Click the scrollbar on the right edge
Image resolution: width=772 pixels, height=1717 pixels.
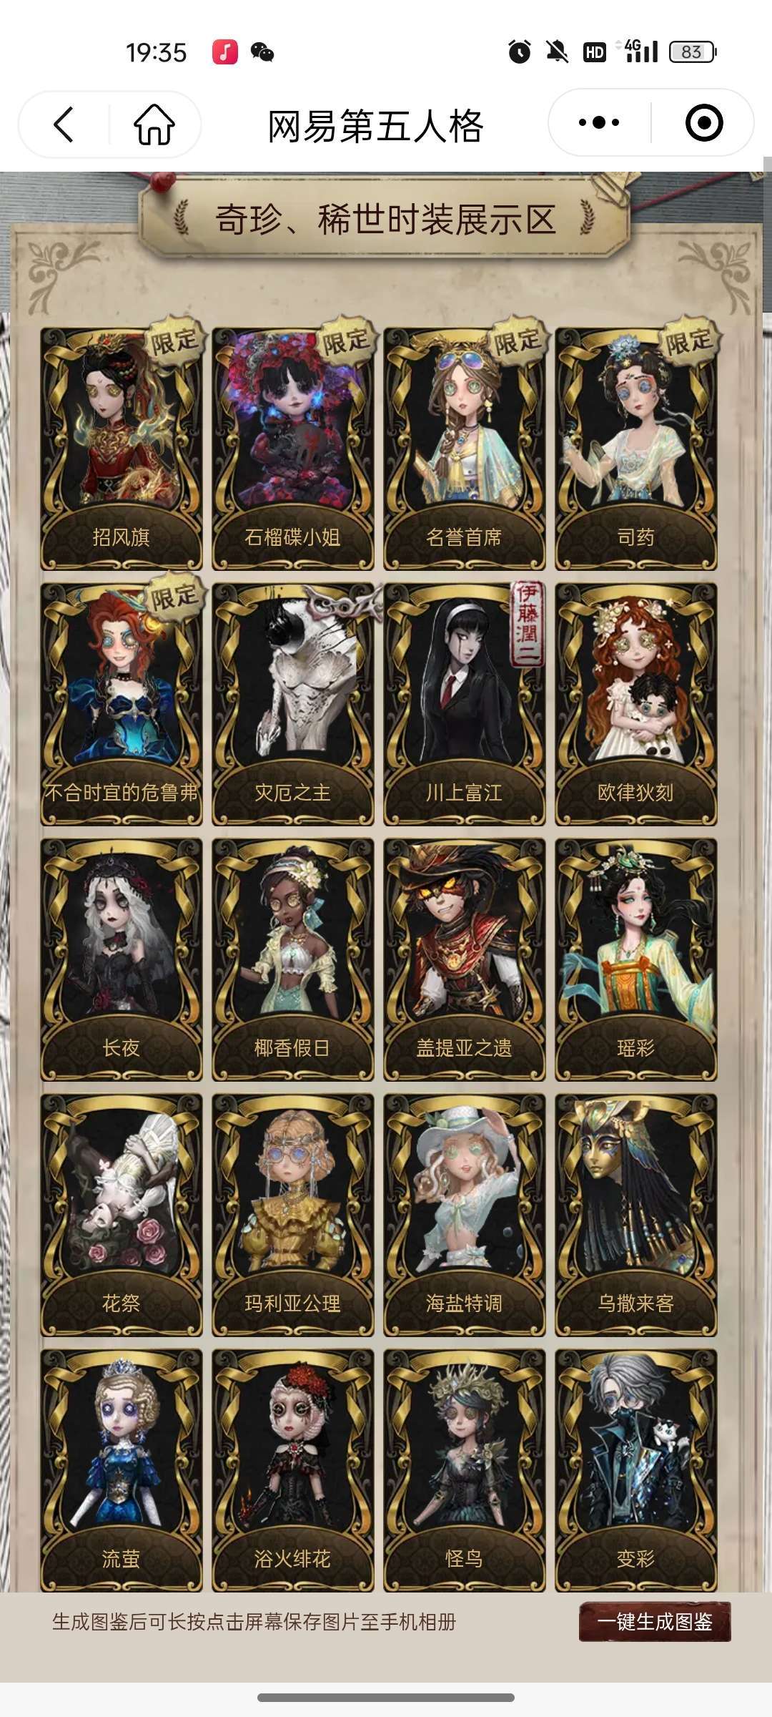point(768,235)
